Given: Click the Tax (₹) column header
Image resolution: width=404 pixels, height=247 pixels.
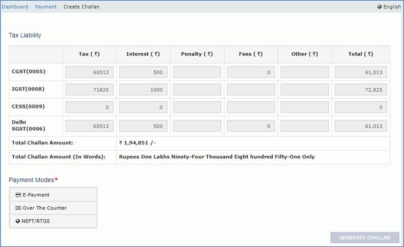Looking at the screenshot, I should click(x=89, y=54).
